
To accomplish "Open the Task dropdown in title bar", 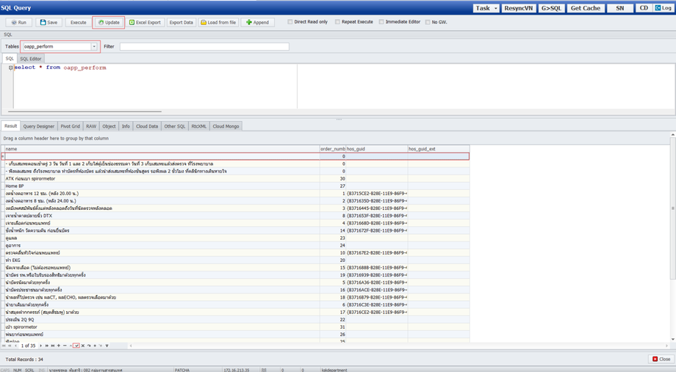I will point(486,8).
